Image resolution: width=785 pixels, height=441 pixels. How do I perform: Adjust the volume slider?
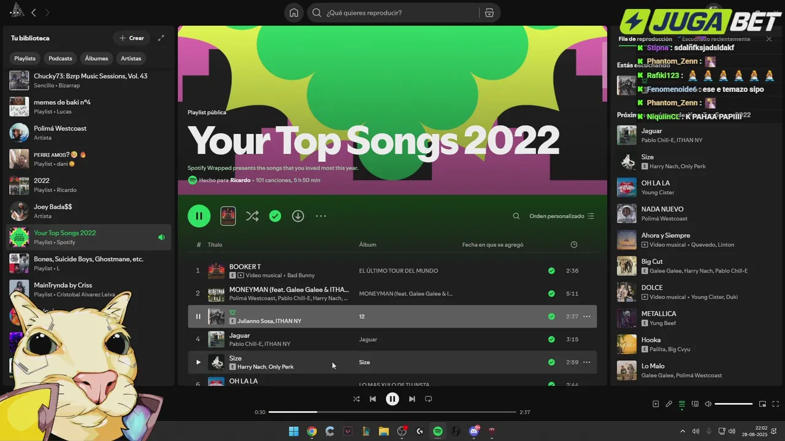733,404
